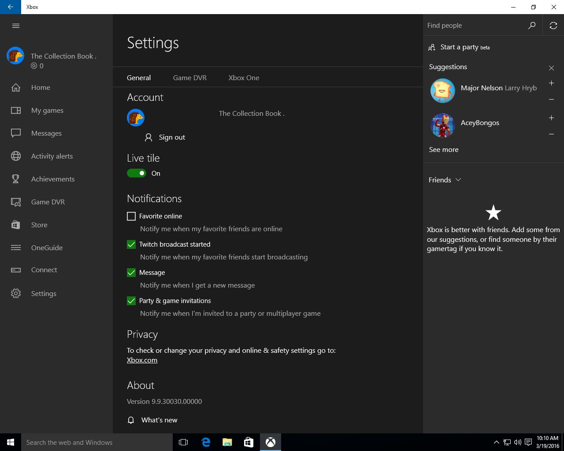Click the account avatar under Account
This screenshot has width=564, height=451.
(x=136, y=118)
